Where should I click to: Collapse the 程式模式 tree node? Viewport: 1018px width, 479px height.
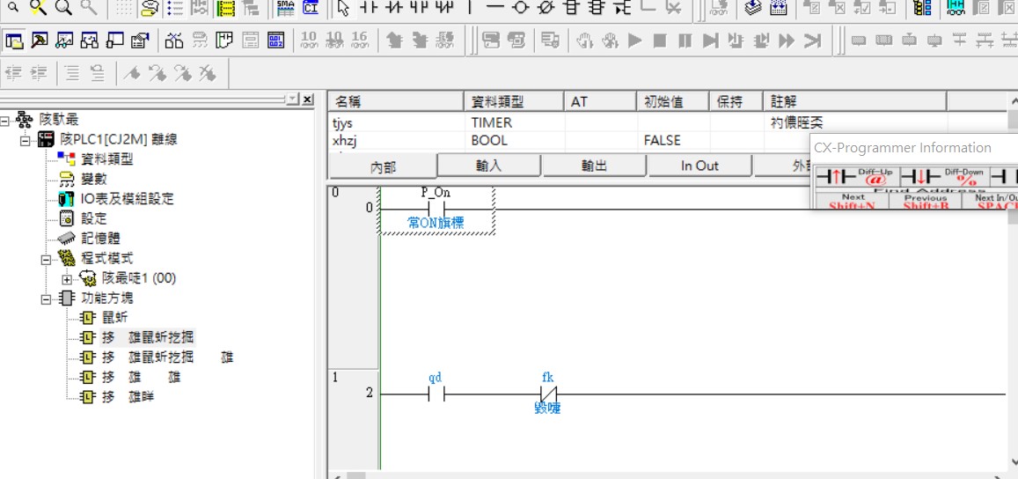(46, 259)
